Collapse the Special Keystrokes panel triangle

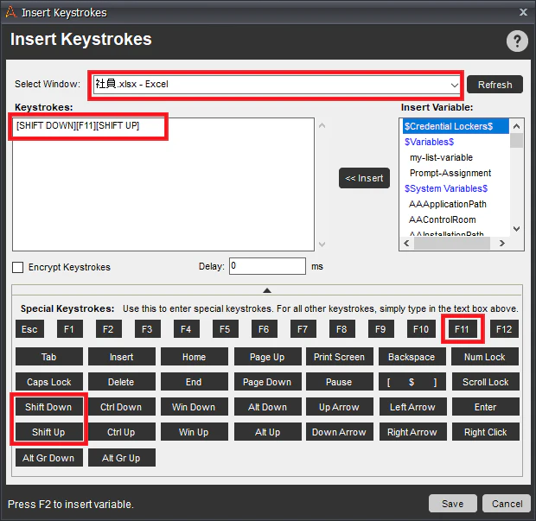pos(267,290)
